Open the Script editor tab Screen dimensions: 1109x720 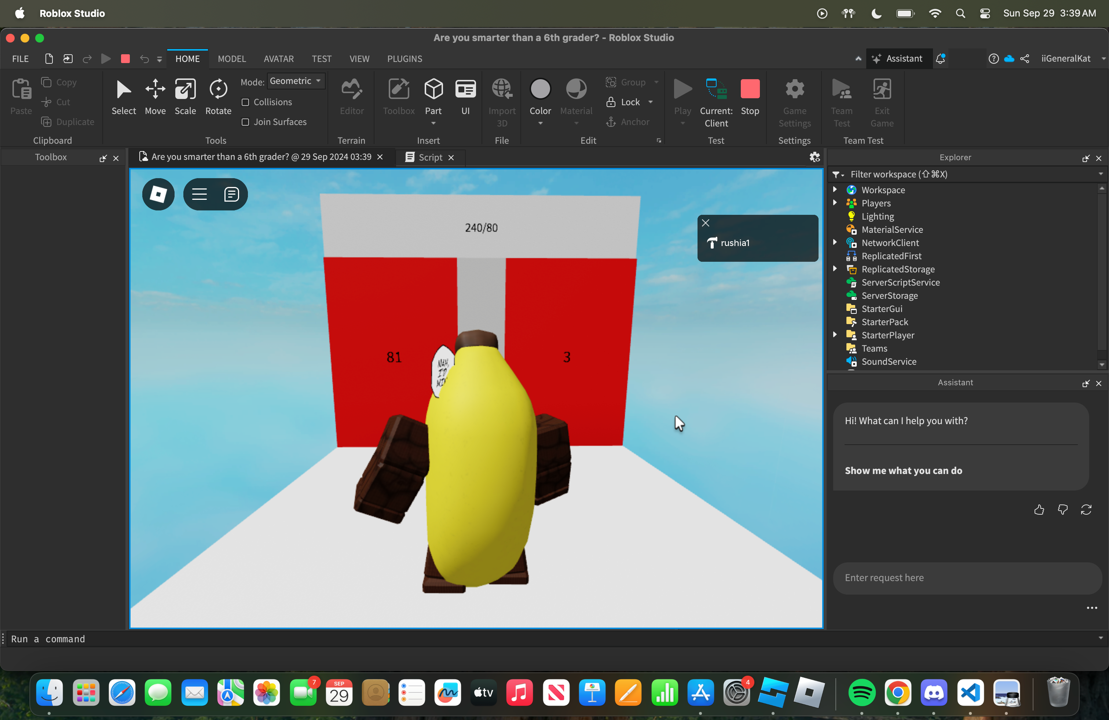pyautogui.click(x=429, y=157)
